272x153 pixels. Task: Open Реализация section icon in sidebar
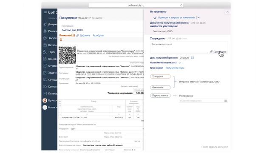(45, 31)
